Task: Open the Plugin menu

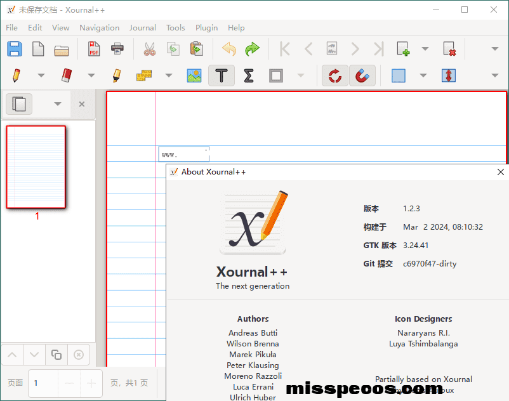Action: [206, 28]
